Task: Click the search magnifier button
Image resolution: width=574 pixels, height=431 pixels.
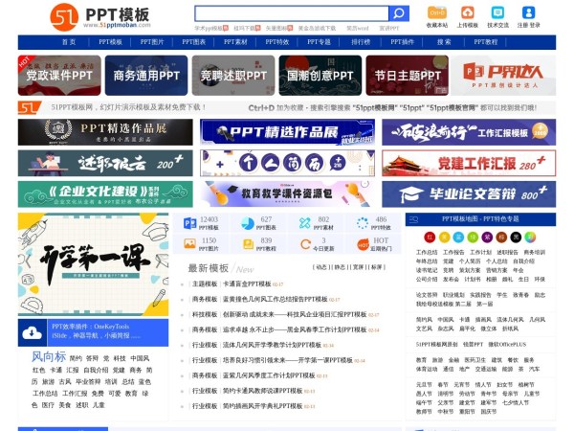Action: [x=399, y=13]
